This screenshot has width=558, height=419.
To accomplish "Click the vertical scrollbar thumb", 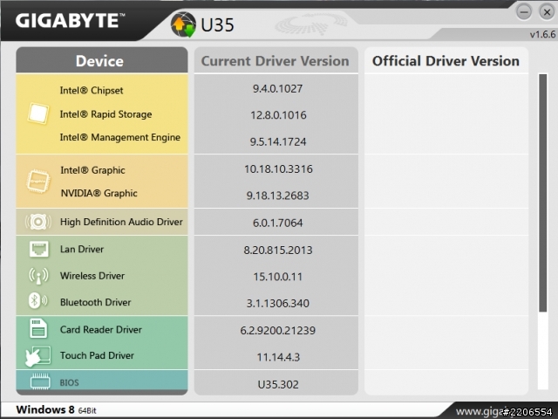I will click(x=542, y=193).
